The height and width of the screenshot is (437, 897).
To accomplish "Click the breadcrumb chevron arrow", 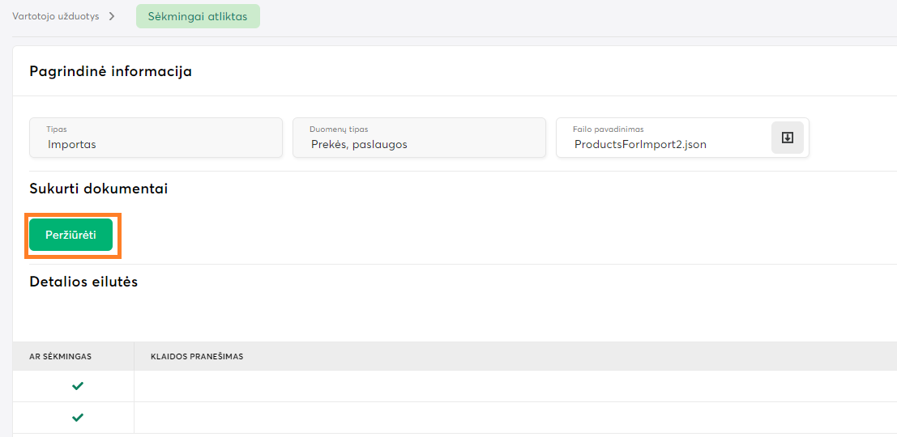I will point(112,16).
